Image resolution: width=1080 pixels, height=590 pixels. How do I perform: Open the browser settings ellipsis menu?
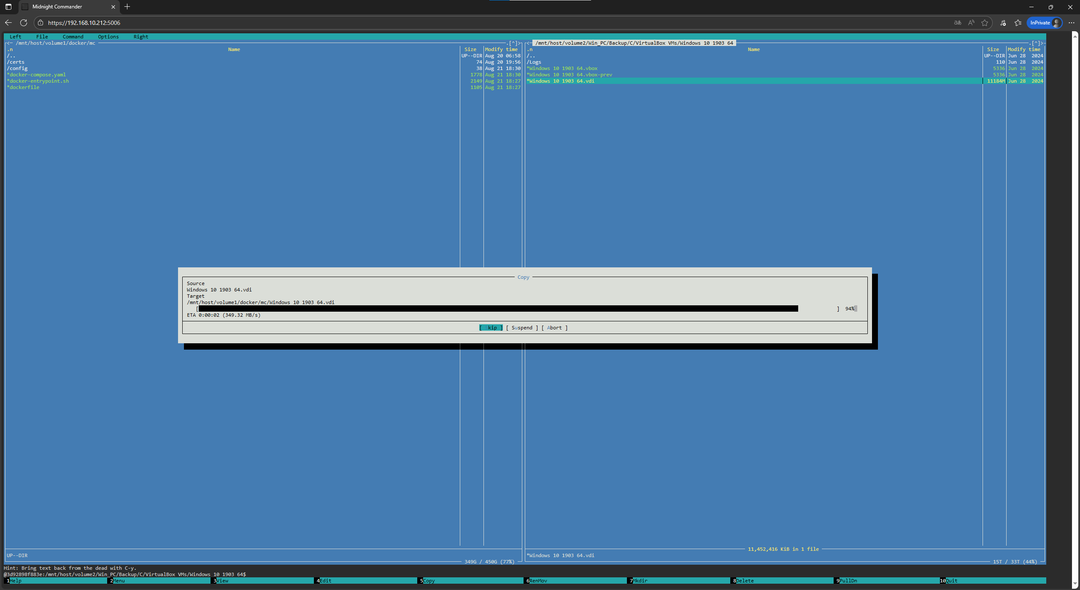coord(1071,23)
